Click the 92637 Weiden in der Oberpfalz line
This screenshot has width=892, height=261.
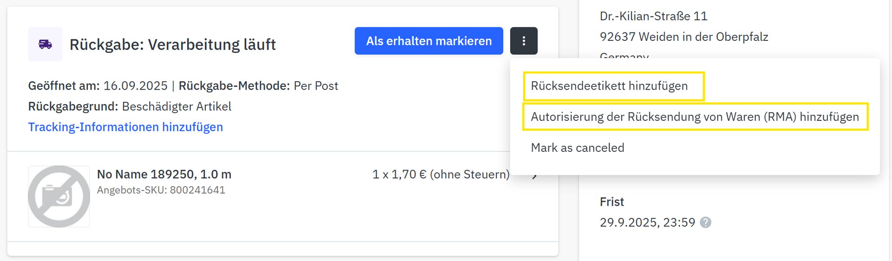(x=683, y=37)
